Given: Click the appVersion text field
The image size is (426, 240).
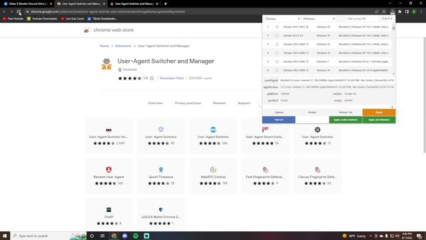Looking at the screenshot, I should coord(337,87).
